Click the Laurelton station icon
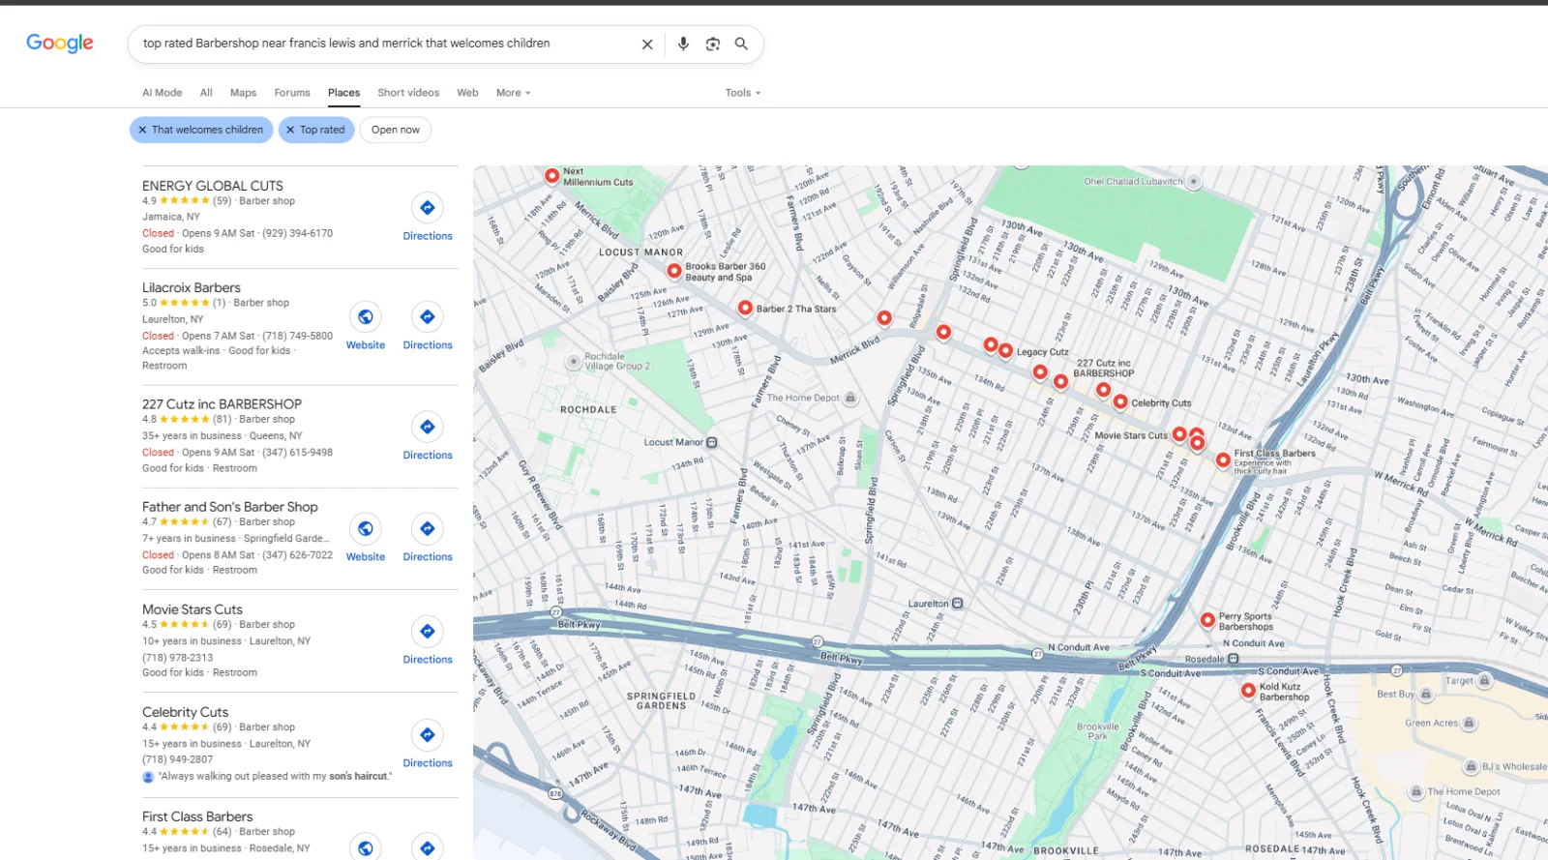This screenshot has height=860, width=1548. [958, 604]
